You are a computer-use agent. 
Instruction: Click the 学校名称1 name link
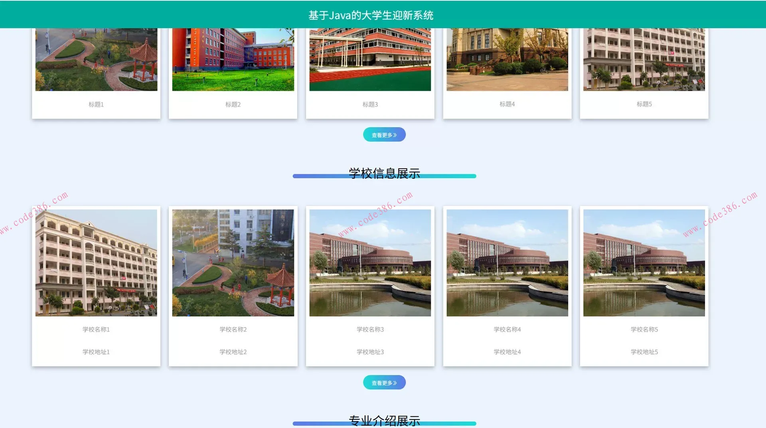pyautogui.click(x=96, y=330)
